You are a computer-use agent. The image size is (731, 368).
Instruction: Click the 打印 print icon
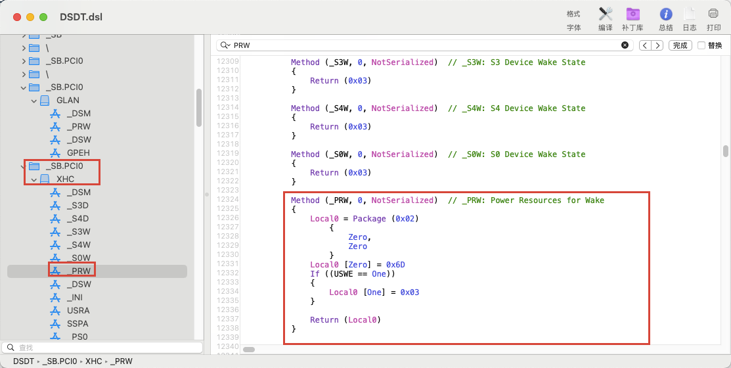(x=713, y=14)
